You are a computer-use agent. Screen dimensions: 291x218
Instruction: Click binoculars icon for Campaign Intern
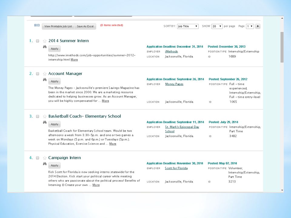[x=45, y=164]
